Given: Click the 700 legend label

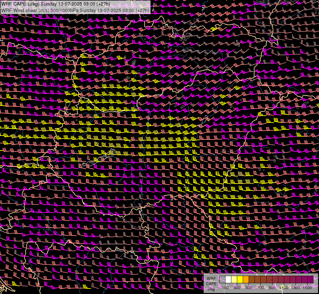Looking at the screenshot, I should click(x=260, y=288).
